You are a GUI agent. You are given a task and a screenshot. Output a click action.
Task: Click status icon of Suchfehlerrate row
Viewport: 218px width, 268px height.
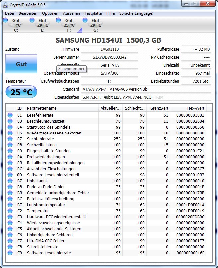click(x=10, y=139)
